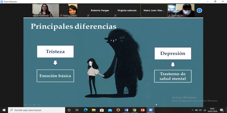Open Task View in the taskbar
Image resolution: width=227 pixels, height=113 pixels.
(x=77, y=110)
